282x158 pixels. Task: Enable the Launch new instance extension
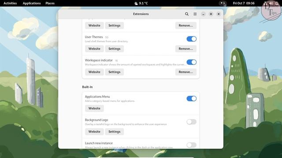coord(191,145)
